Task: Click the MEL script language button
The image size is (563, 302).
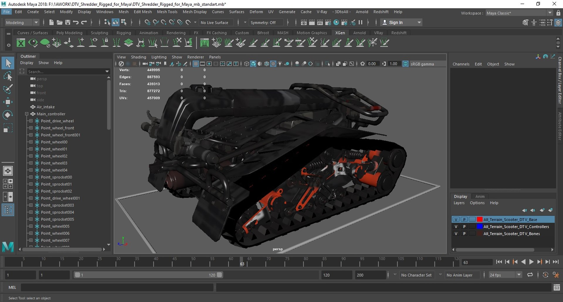Action: [12, 287]
